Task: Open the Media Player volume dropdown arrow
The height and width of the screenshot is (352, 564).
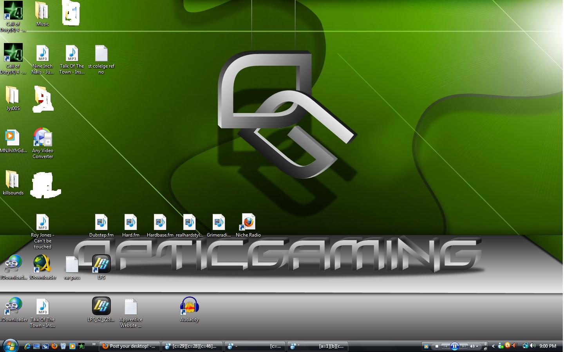Action: point(477,347)
